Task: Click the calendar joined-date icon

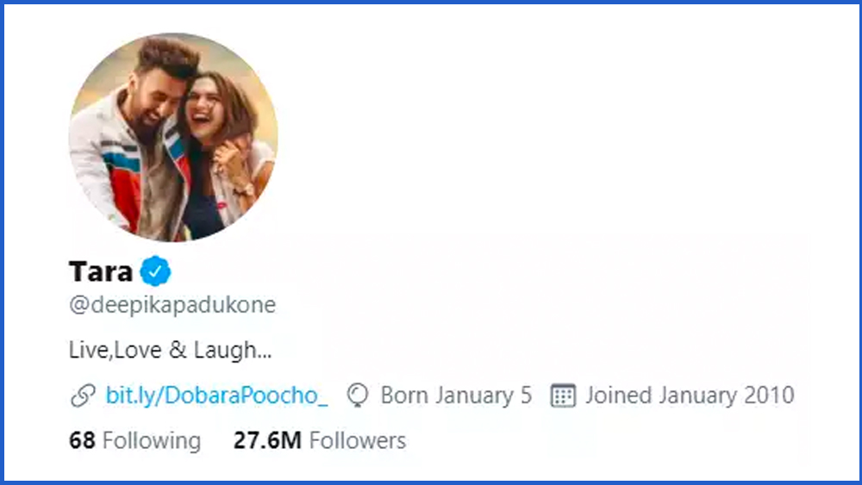Action: 563,395
